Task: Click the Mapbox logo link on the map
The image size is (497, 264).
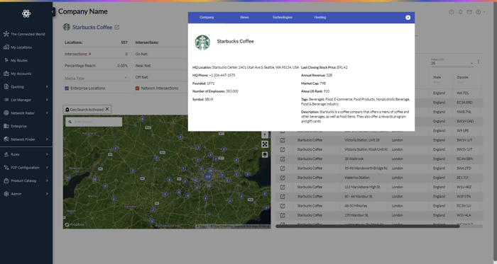Action: (75, 224)
